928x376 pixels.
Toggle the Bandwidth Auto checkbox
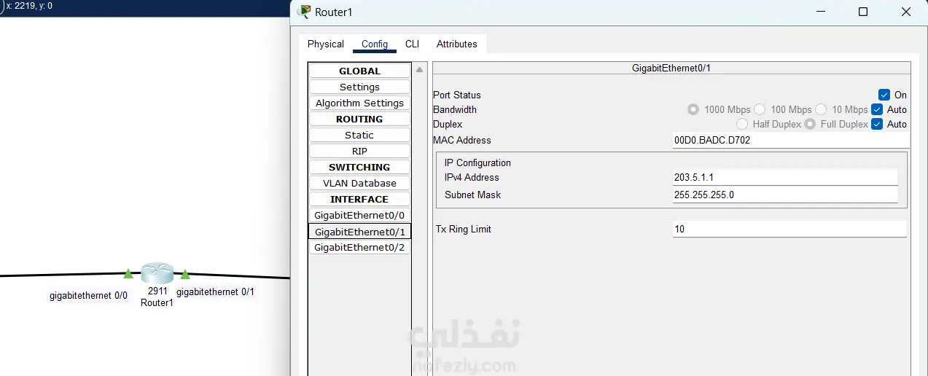tap(877, 109)
